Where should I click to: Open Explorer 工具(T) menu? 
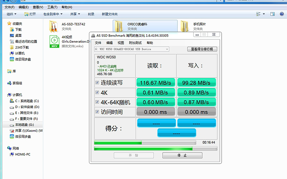(x=52, y=7)
